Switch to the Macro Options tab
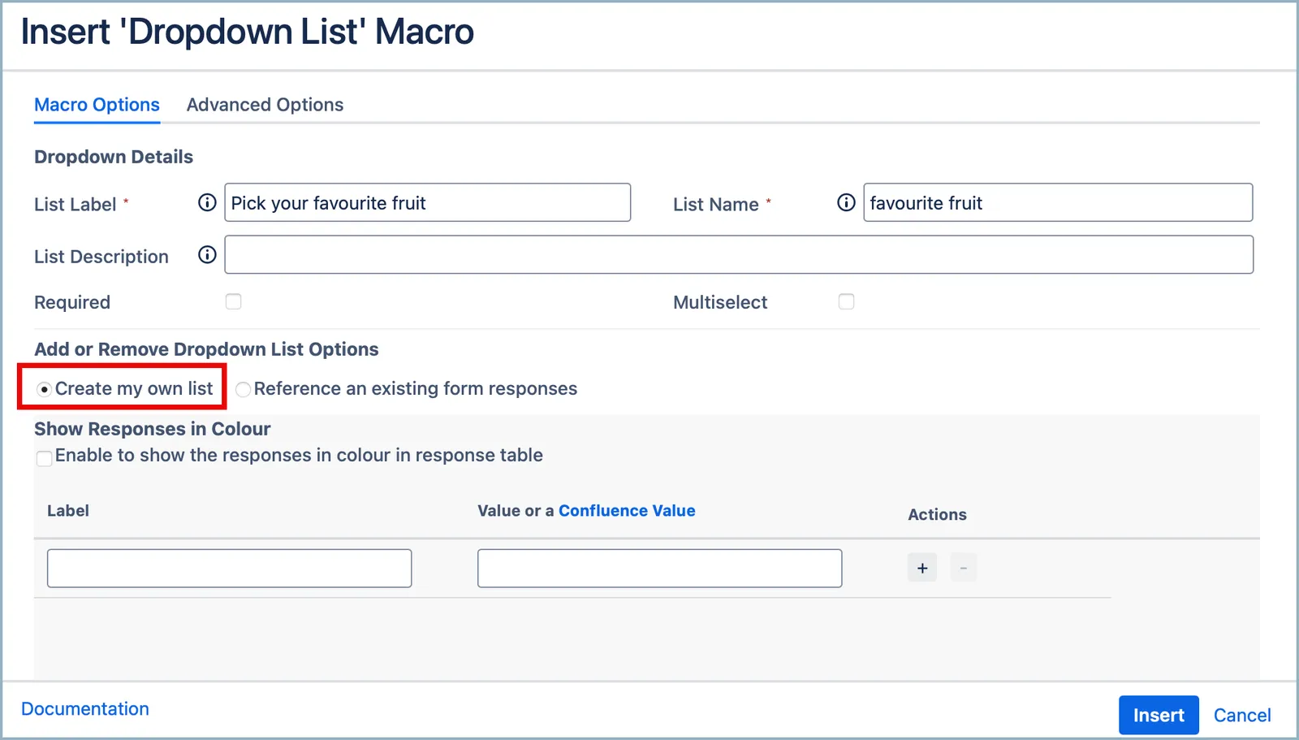The height and width of the screenshot is (740, 1299). pos(97,105)
